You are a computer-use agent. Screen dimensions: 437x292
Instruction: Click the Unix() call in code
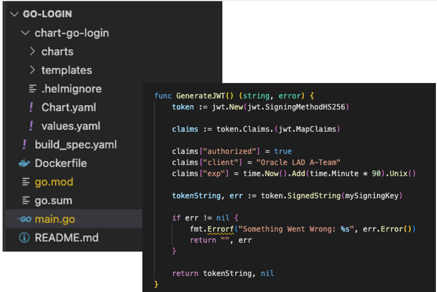click(x=403, y=173)
